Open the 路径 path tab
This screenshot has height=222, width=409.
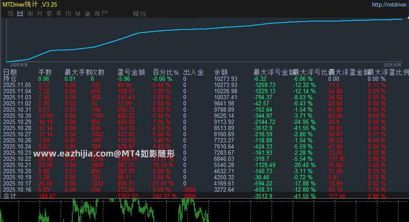point(140,14)
